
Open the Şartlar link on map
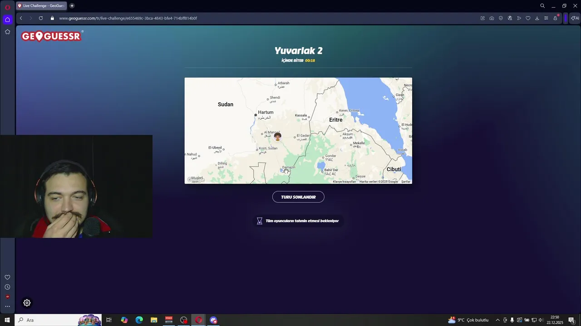(406, 182)
